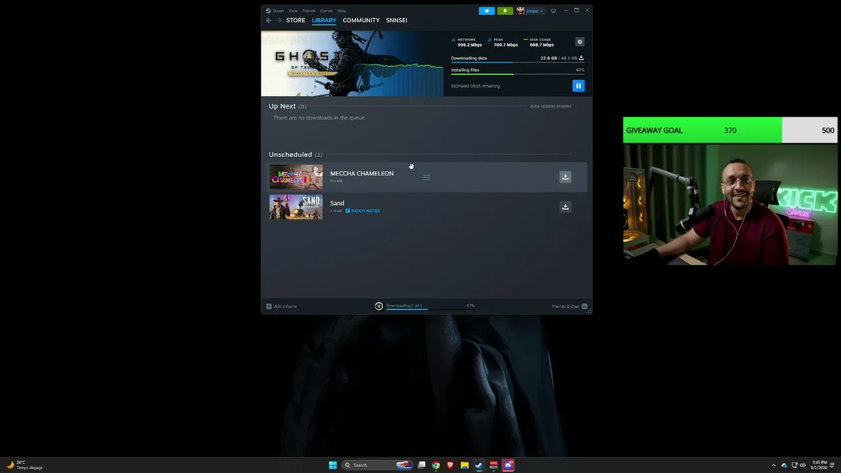This screenshot has height=473, width=841.
Task: Go forward with the right arrow
Action: pos(279,20)
